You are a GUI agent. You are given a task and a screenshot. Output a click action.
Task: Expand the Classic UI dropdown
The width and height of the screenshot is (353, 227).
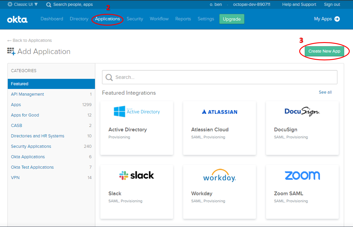pyautogui.click(x=23, y=4)
